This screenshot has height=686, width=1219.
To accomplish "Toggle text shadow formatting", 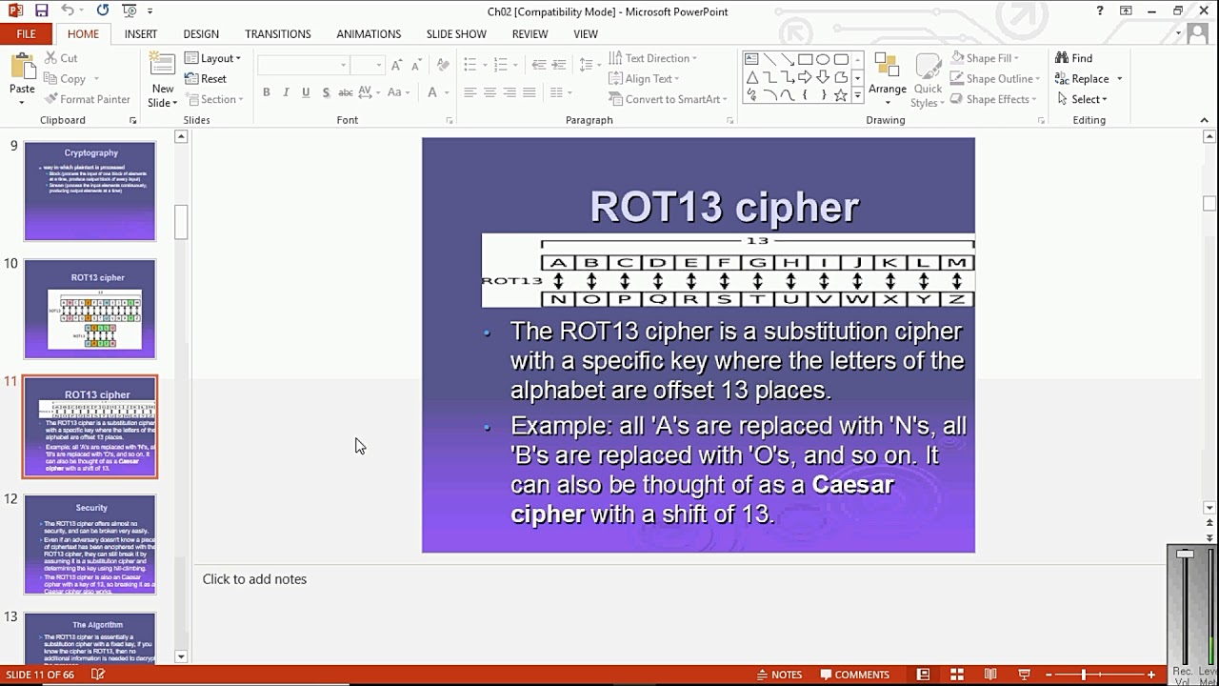I will coord(326,92).
